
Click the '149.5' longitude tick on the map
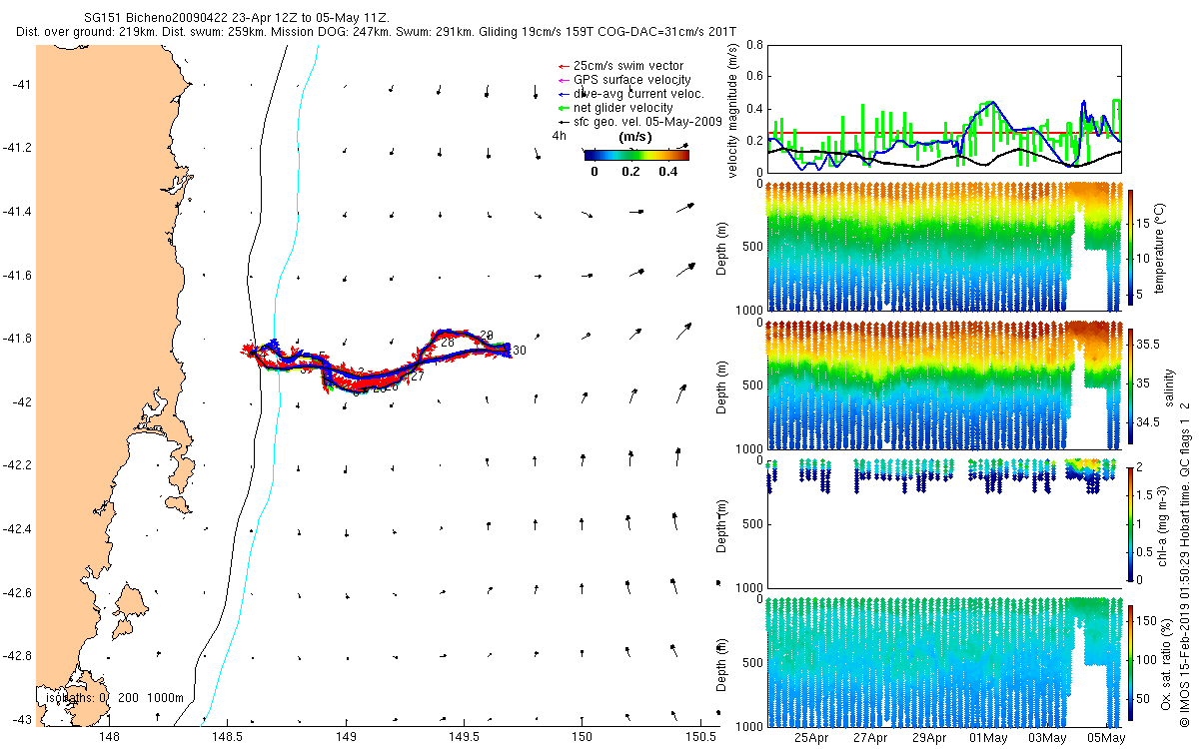tap(465, 737)
